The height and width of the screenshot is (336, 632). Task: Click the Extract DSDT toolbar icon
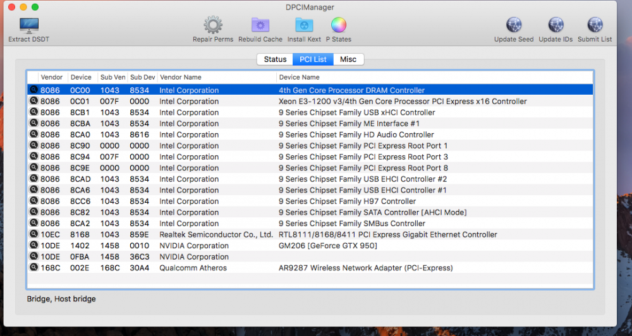29,26
